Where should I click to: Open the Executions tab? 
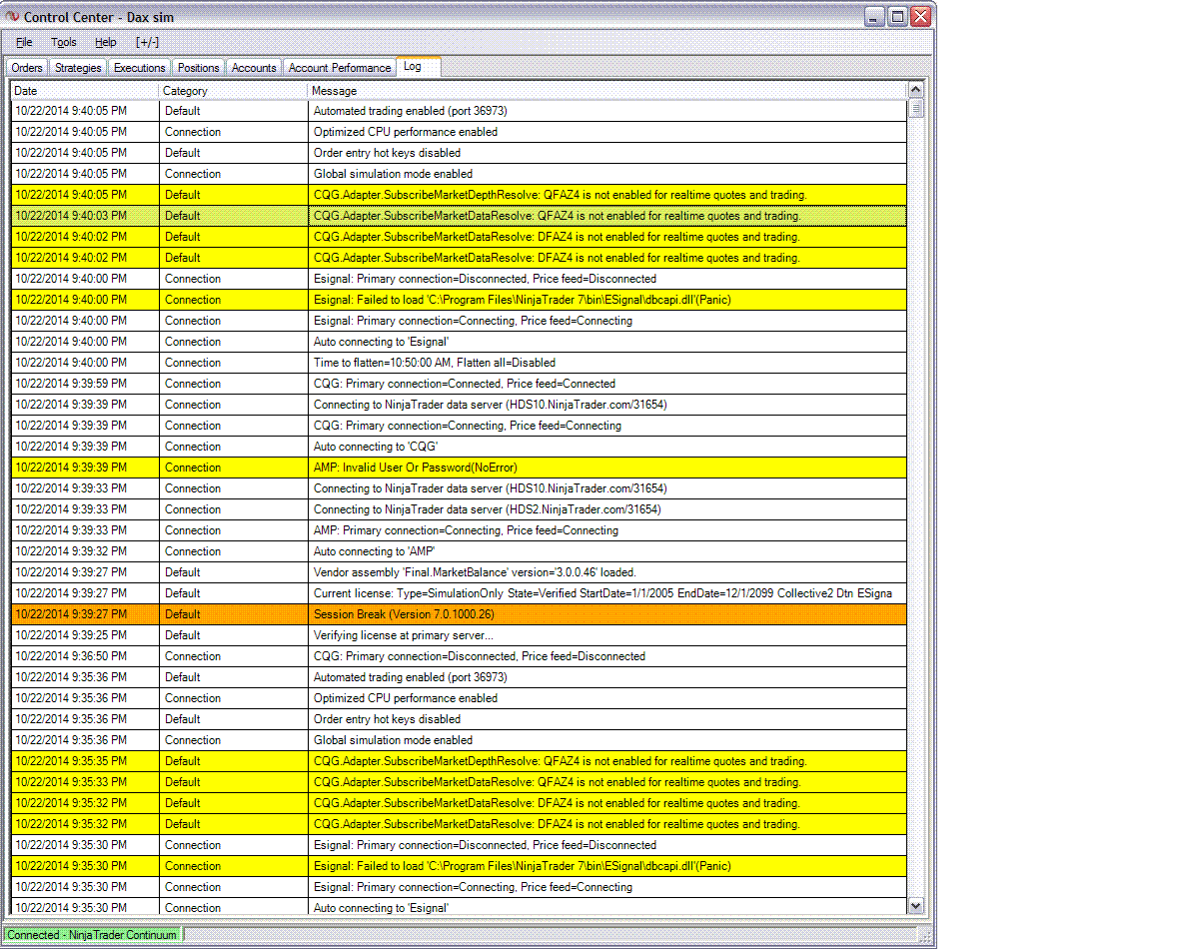[140, 68]
